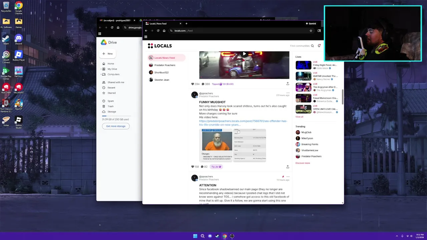Go to the home page in the Locals browser
The height and width of the screenshot is (240, 427).
[x=164, y=31]
